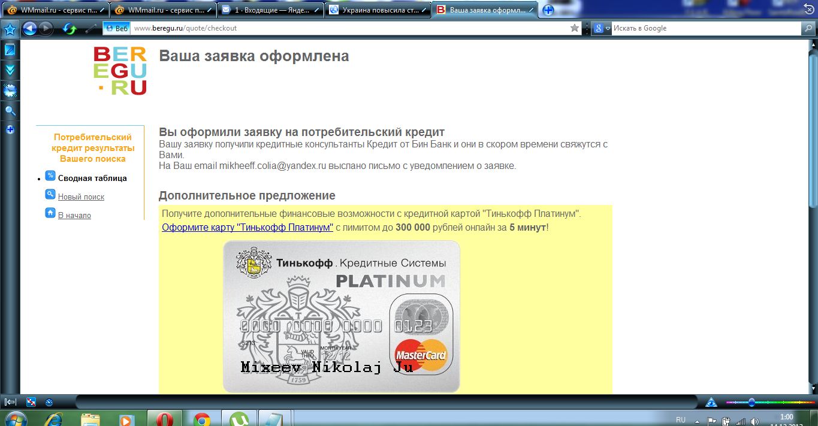
Task: Open the В начало link
Action: click(x=74, y=215)
